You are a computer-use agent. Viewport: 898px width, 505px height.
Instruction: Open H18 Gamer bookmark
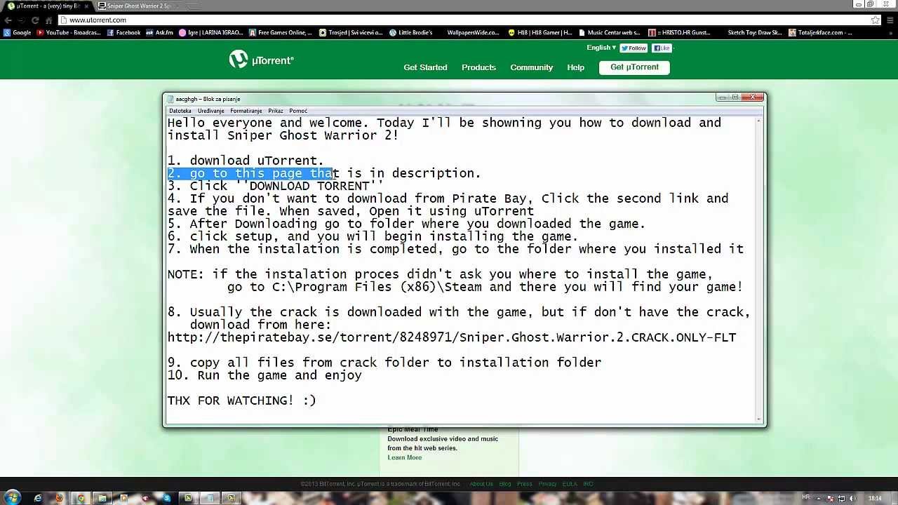pyautogui.click(x=540, y=32)
